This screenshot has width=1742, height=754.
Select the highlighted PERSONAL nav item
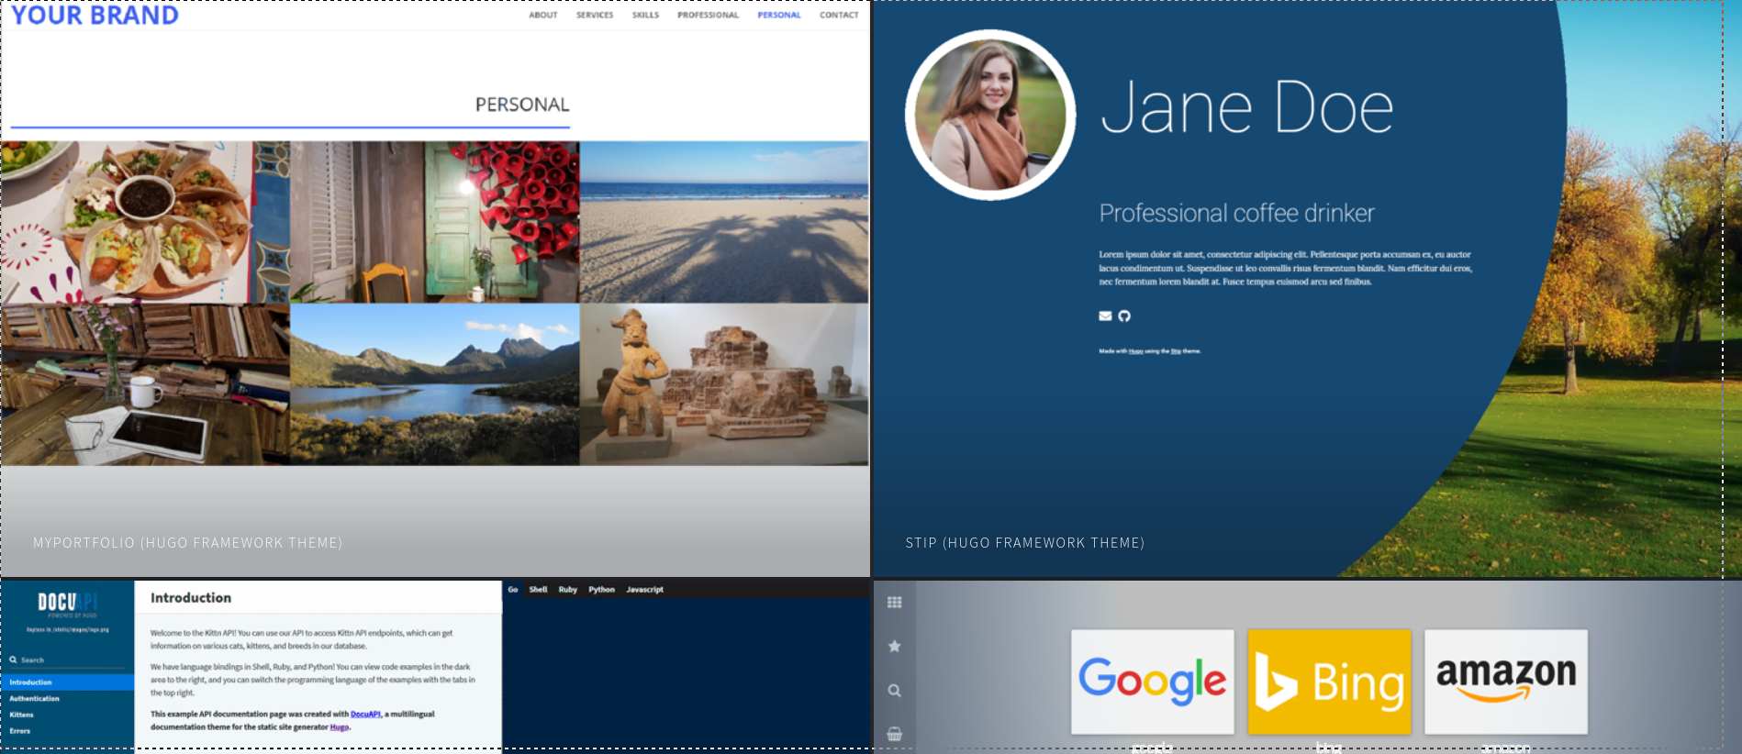(x=779, y=15)
